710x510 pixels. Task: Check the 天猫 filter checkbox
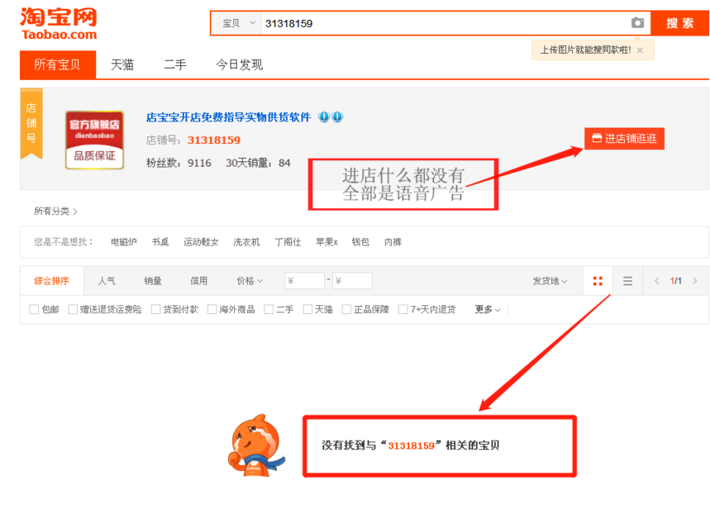307,309
